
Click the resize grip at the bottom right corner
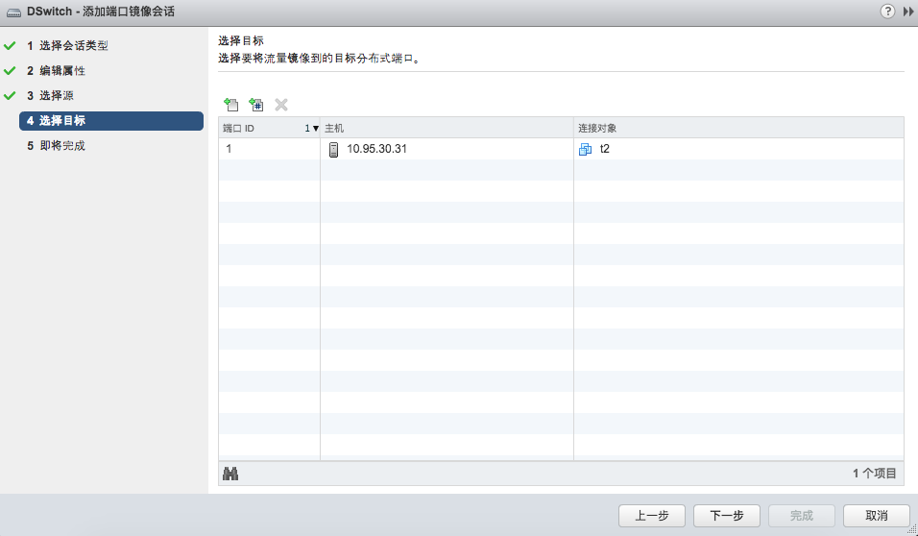[x=911, y=529]
